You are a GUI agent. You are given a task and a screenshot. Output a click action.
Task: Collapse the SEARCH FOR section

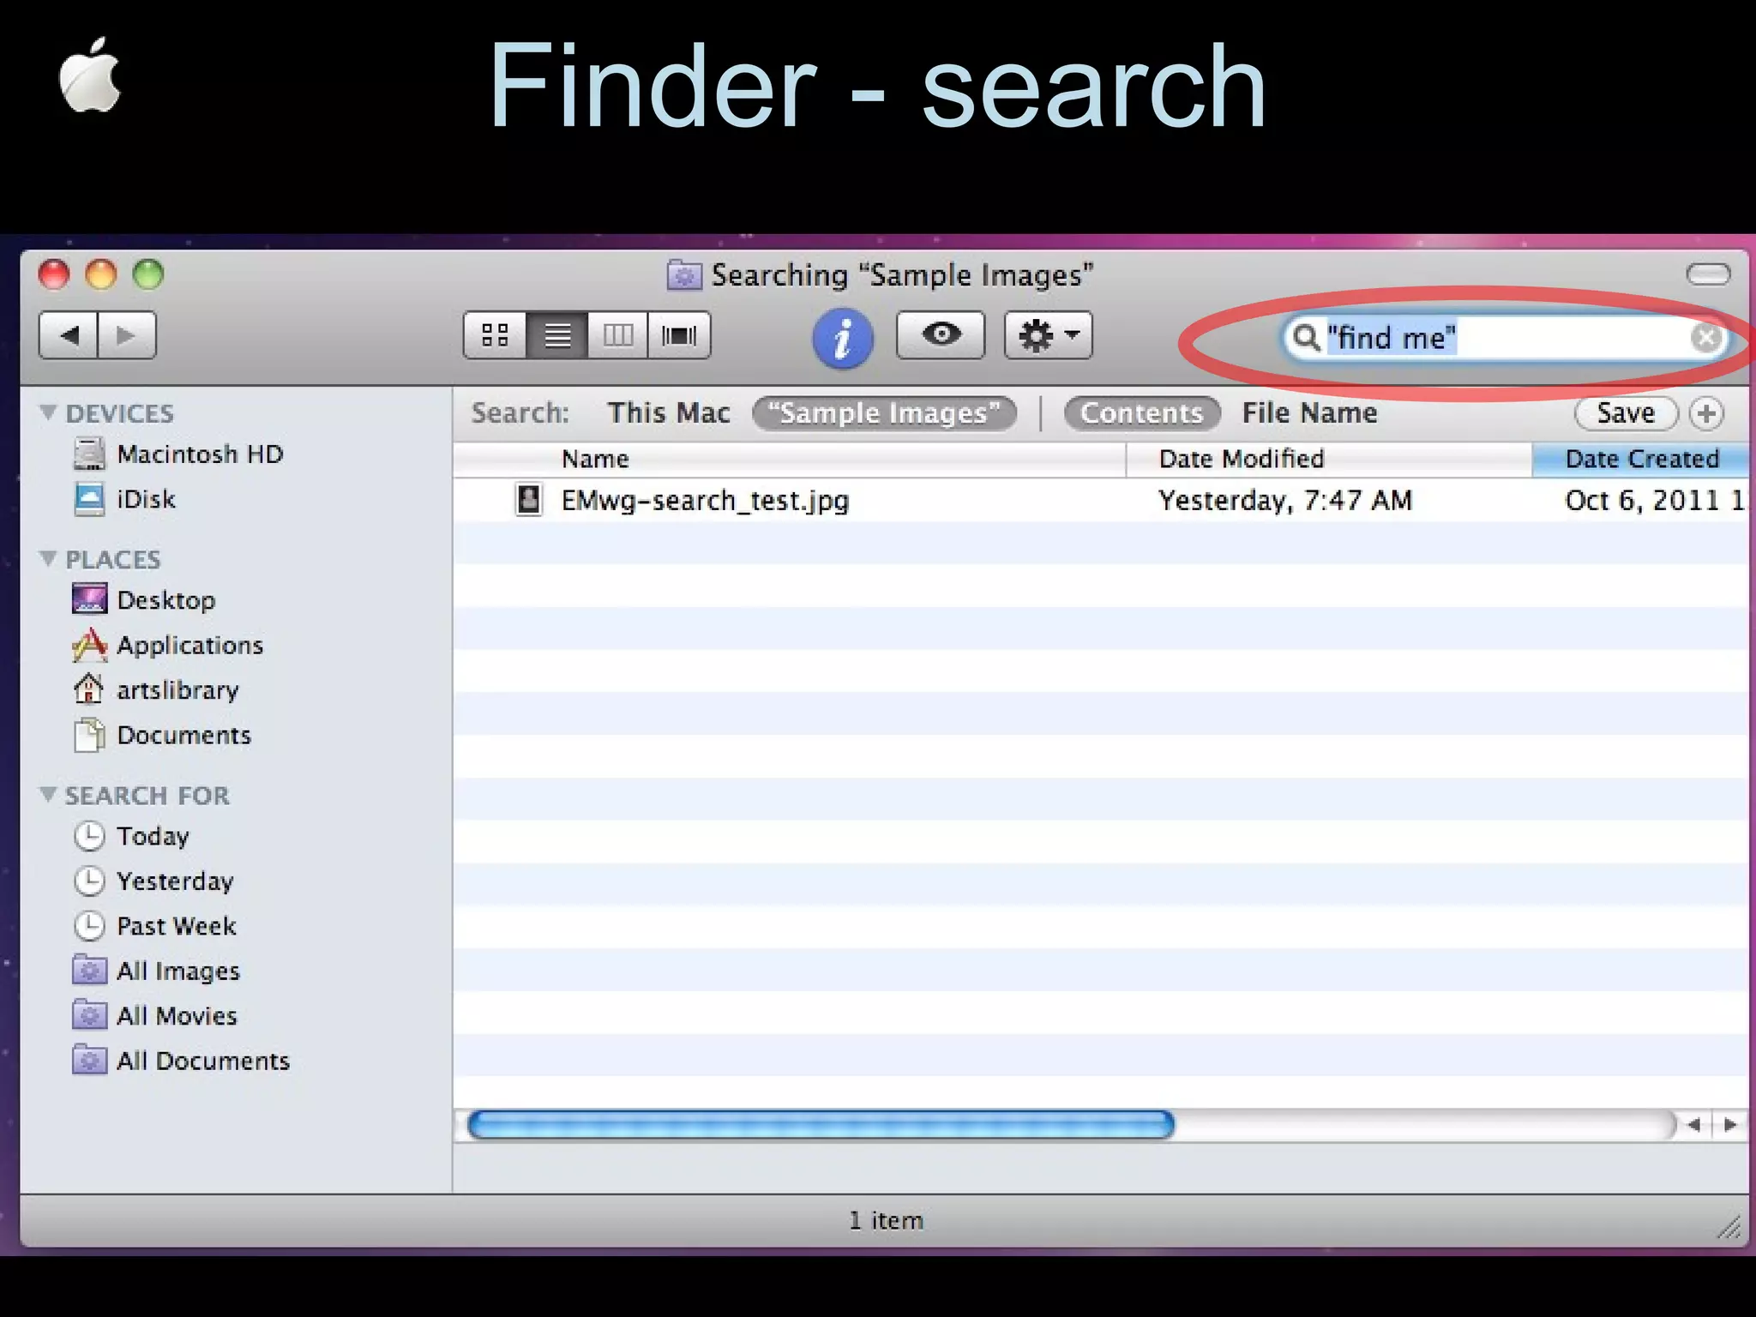click(48, 795)
